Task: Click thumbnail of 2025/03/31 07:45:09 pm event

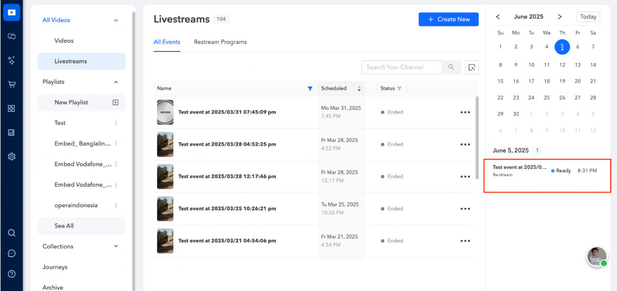Action: click(165, 112)
